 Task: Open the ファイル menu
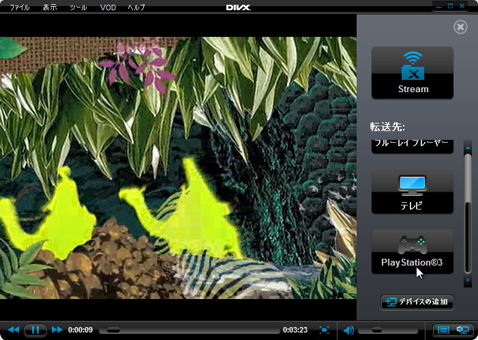[20, 8]
